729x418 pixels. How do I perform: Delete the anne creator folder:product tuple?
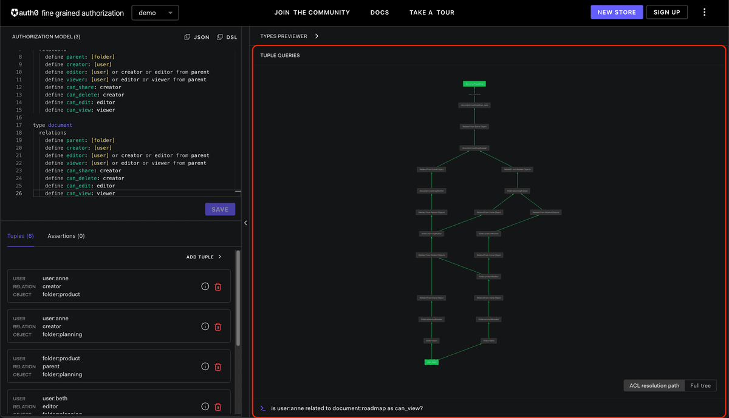coord(218,286)
